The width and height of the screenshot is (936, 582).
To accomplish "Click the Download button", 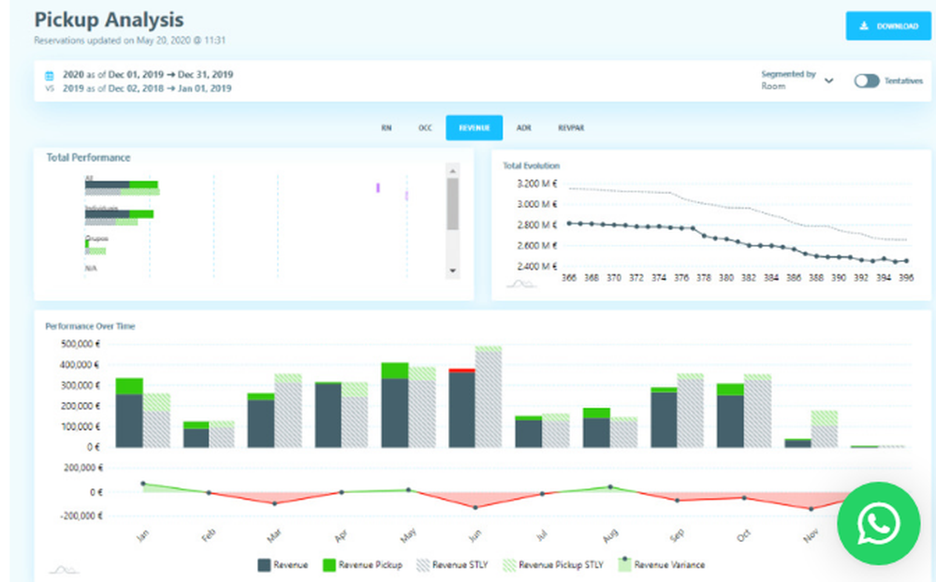I will pyautogui.click(x=887, y=26).
